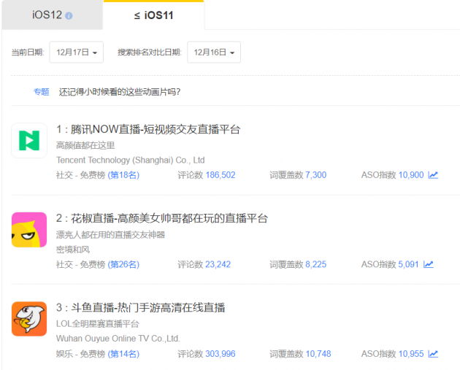Select the ≤ iOS11 tab
Viewport: 460px width, 370px height.
click(x=153, y=15)
